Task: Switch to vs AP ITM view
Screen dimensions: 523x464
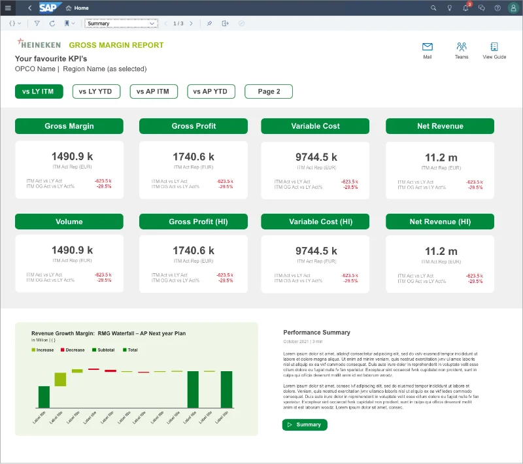Action: click(154, 91)
